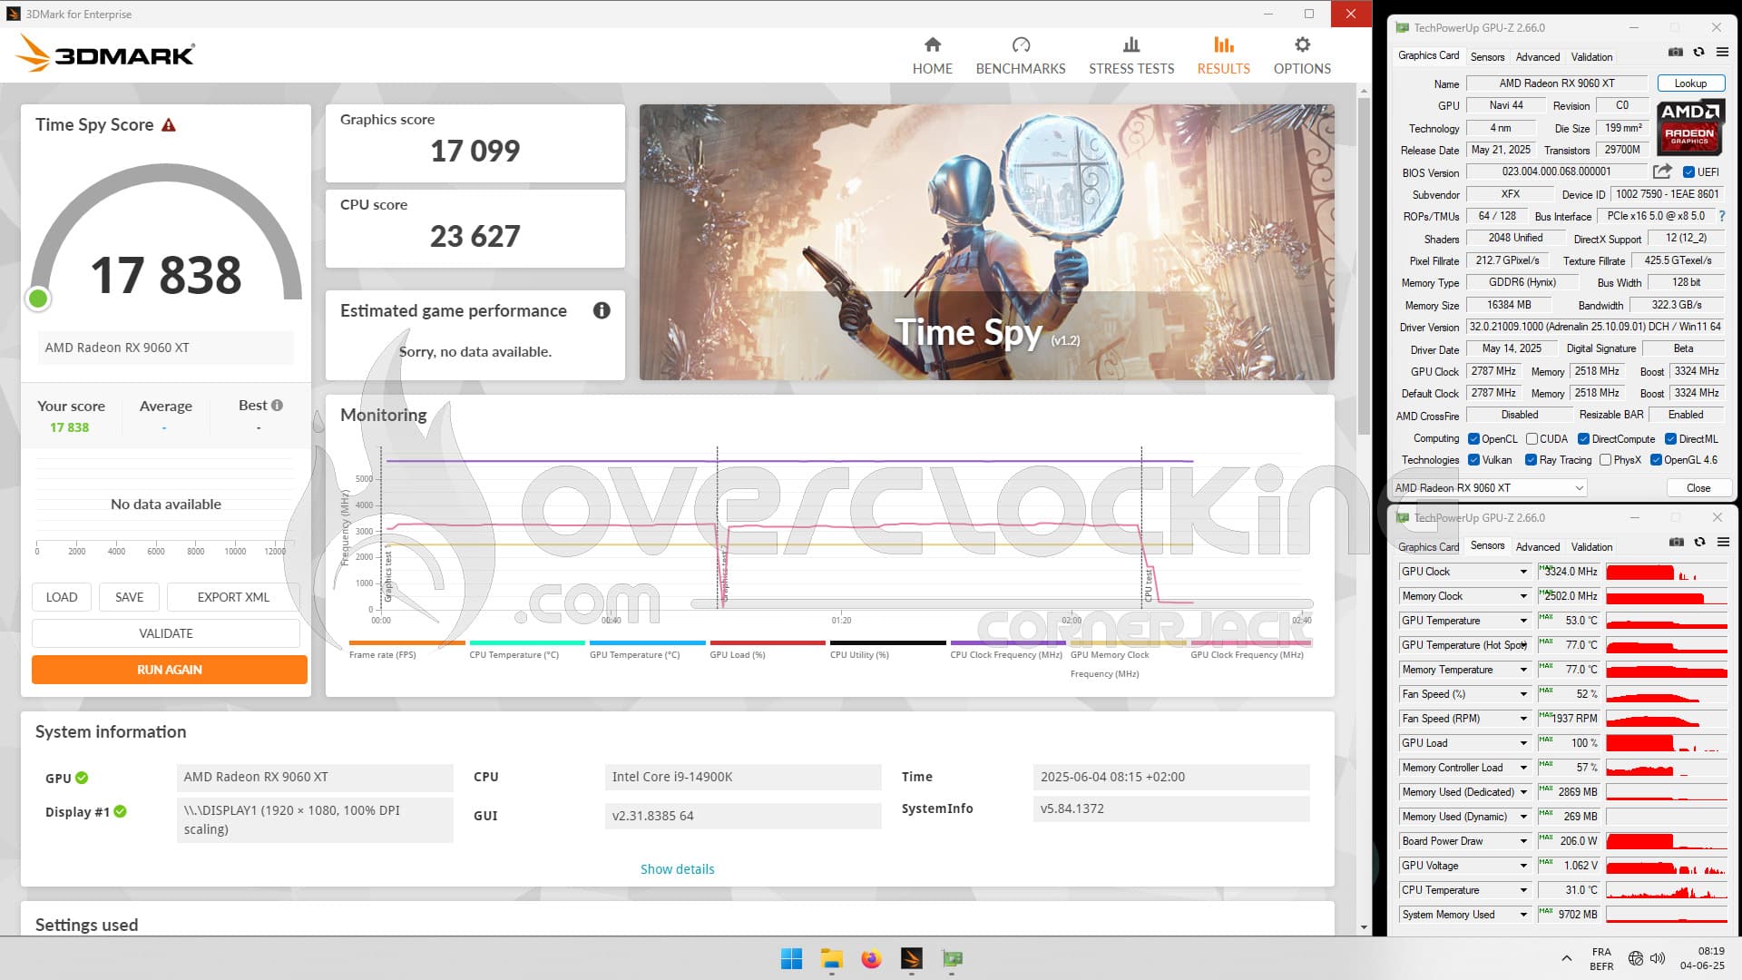Click the GPU Load (%) legend color bar
The width and height of the screenshot is (1742, 980).
[767, 642]
